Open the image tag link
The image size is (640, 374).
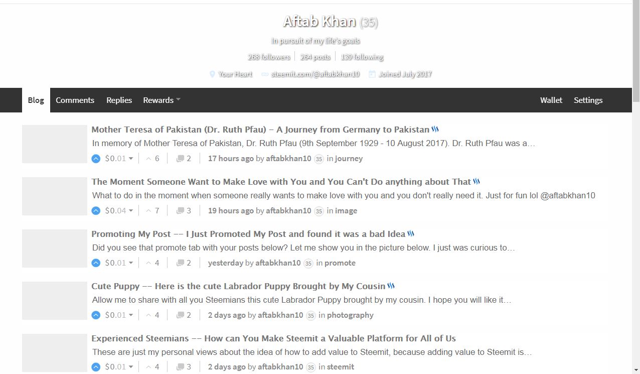346,211
